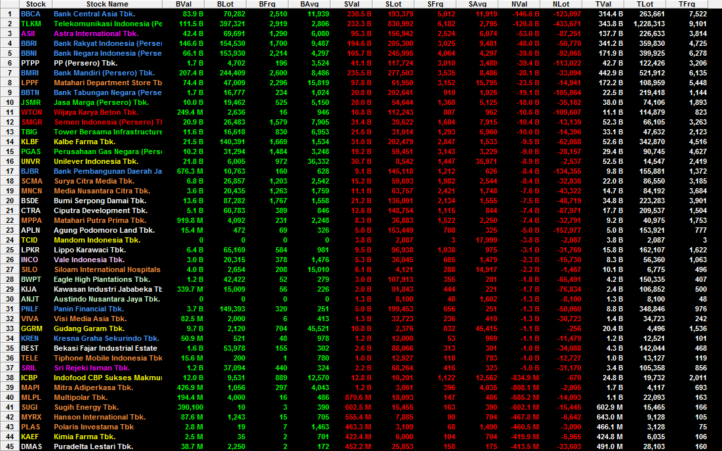Click stock name Surya Citra Media Tbk.

[94, 181]
